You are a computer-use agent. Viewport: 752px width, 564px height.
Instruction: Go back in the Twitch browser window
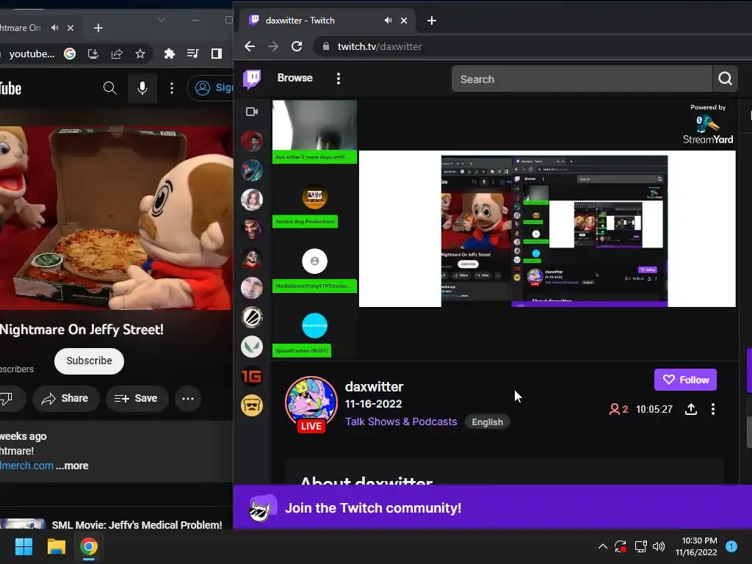point(250,46)
